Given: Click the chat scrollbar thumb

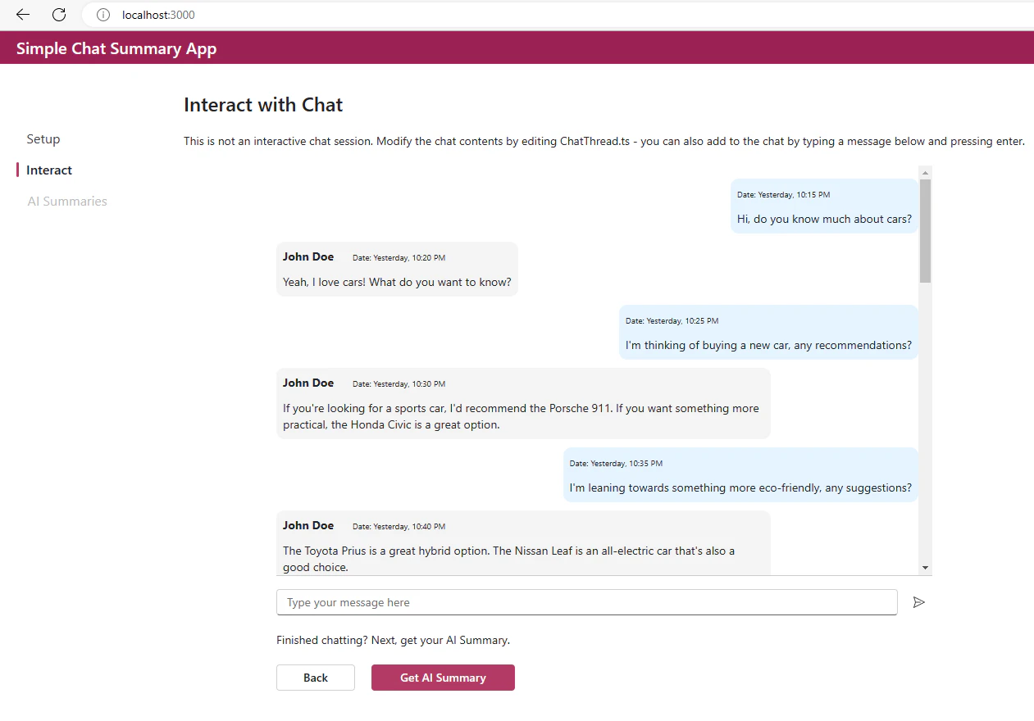Looking at the screenshot, I should (926, 231).
